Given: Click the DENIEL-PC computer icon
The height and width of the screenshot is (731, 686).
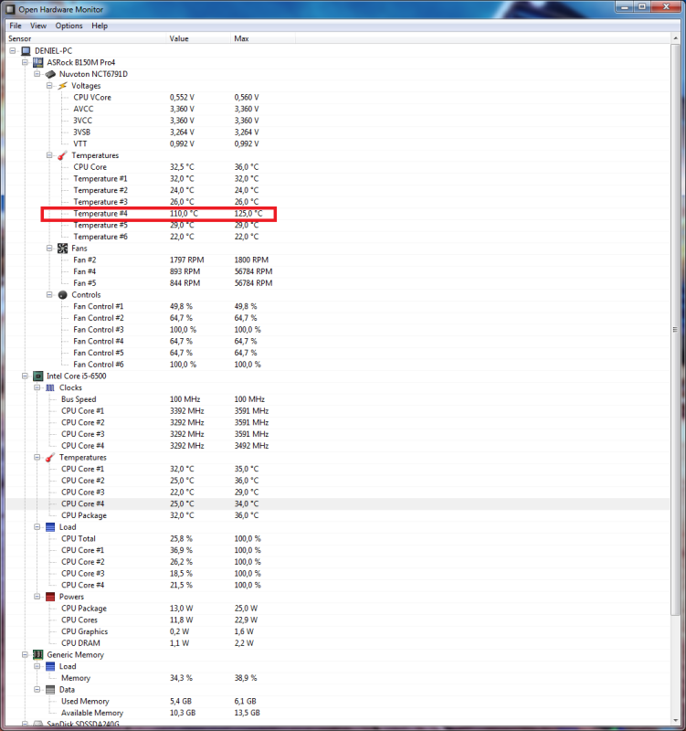Looking at the screenshot, I should point(26,51).
